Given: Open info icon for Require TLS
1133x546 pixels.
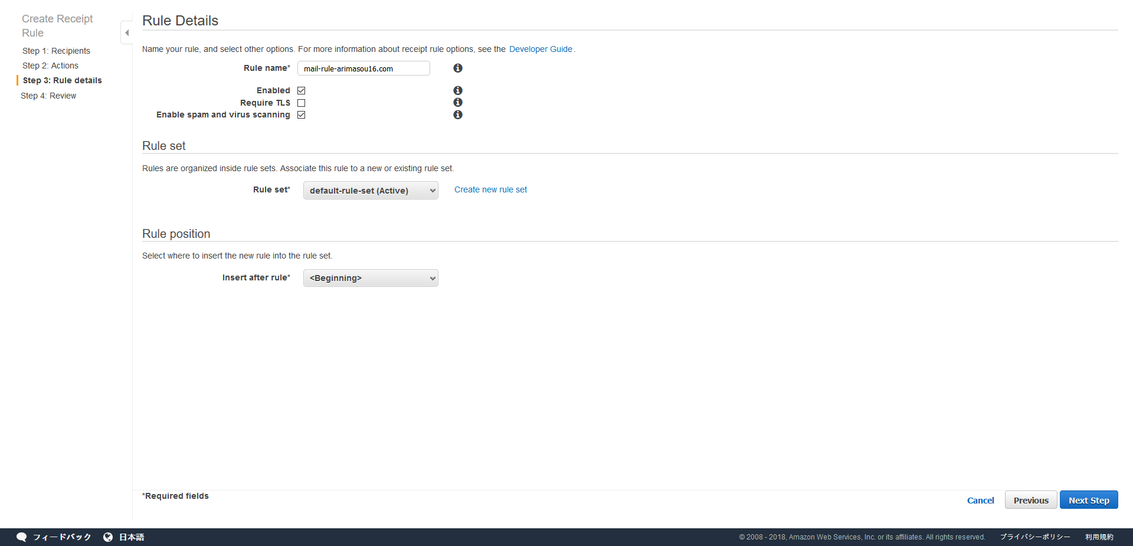Looking at the screenshot, I should click(457, 102).
